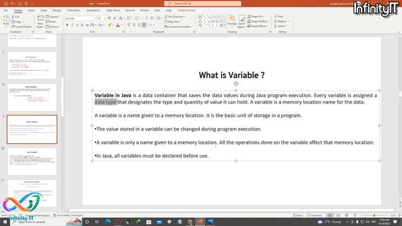Click the PowerPoint search box

pos(202,4)
